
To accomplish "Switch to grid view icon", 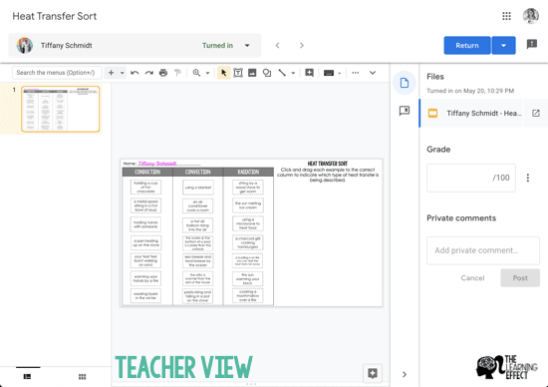I will click(x=82, y=376).
